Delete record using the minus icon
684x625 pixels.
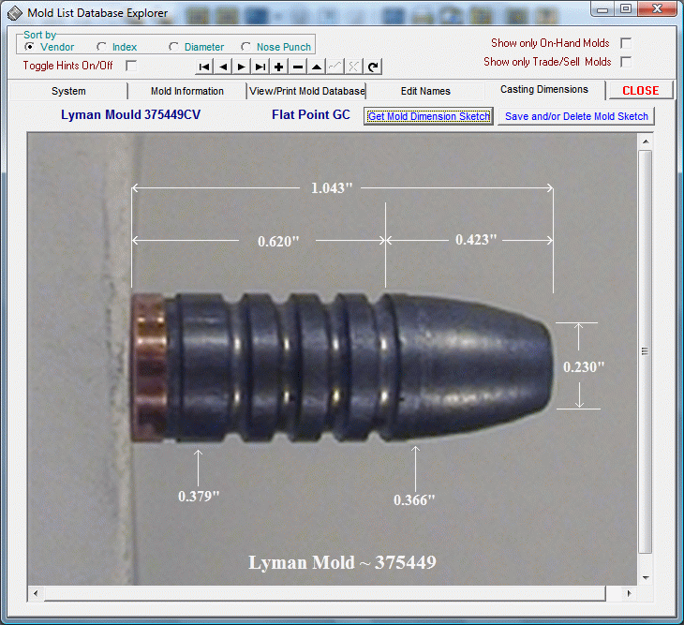tap(298, 67)
